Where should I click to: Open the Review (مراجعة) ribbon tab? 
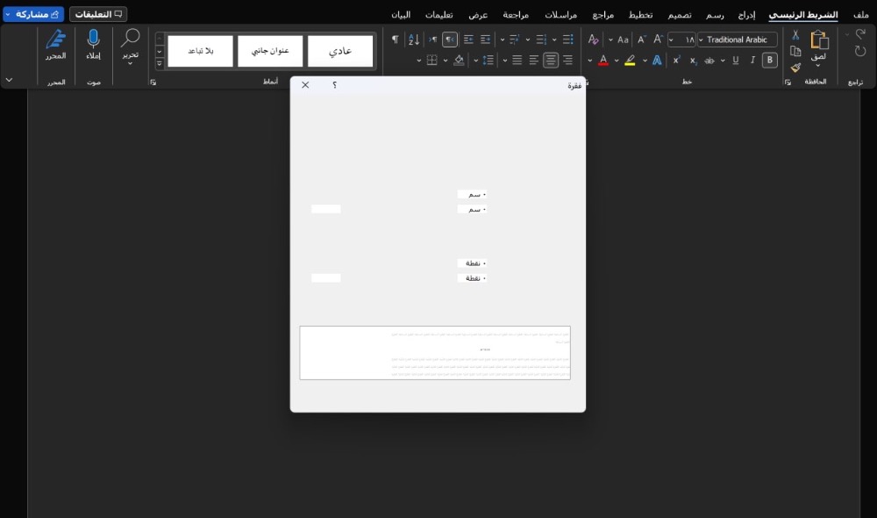pos(515,15)
